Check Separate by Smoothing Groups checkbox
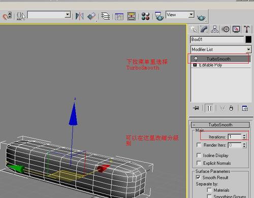The image size is (254, 198). coord(209,196)
